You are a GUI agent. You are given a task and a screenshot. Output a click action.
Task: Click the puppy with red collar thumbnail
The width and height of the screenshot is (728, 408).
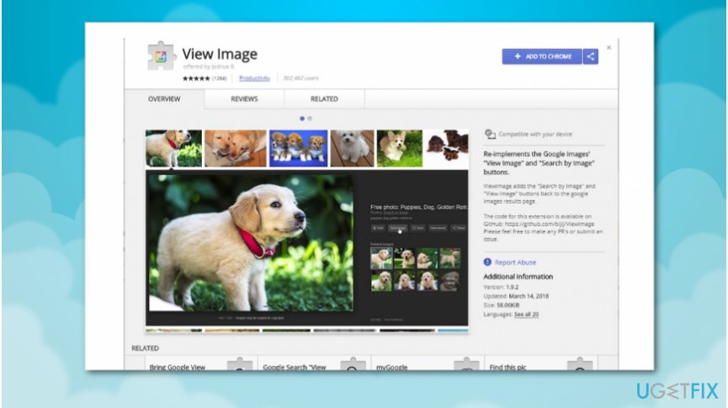point(173,148)
